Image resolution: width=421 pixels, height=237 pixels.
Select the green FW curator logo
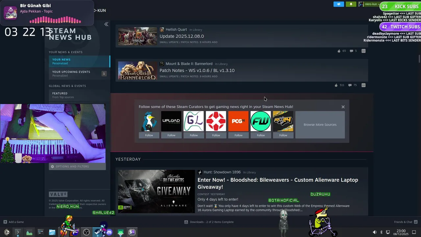click(261, 121)
